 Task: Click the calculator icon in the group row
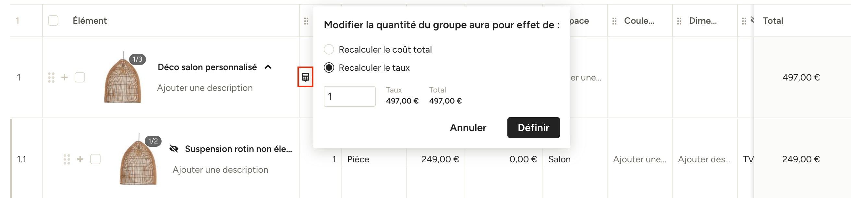point(305,77)
